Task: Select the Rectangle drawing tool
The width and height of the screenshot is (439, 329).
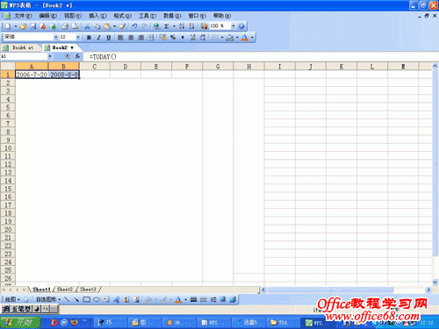Action: click(x=86, y=299)
